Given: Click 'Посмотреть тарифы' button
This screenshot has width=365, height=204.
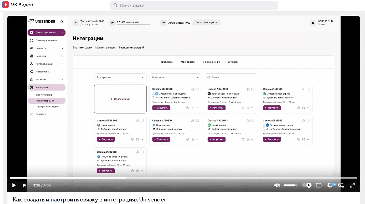Looking at the screenshot, I should click(x=206, y=23).
